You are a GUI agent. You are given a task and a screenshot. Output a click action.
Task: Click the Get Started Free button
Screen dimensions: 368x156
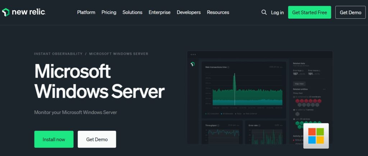pyautogui.click(x=309, y=13)
